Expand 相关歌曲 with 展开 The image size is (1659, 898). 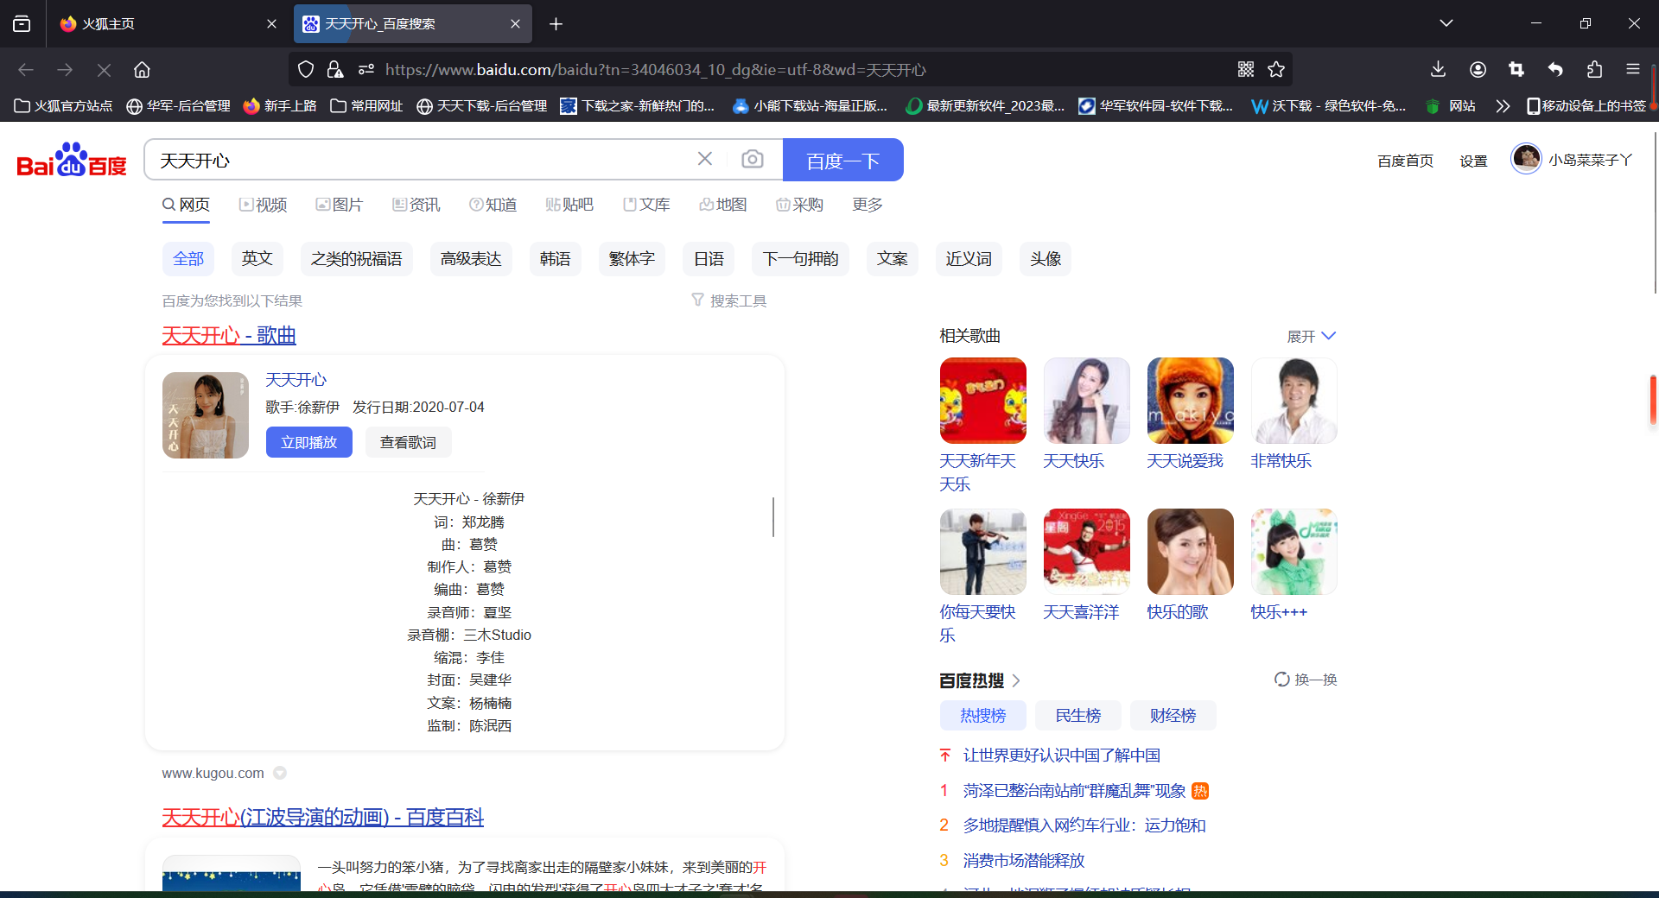1311,336
